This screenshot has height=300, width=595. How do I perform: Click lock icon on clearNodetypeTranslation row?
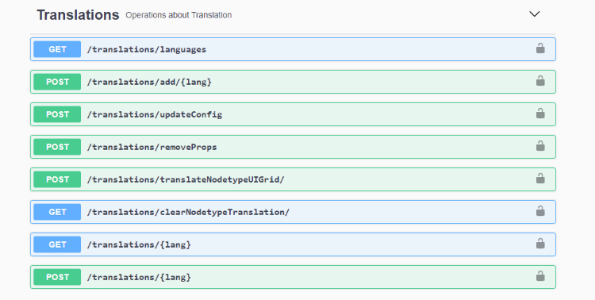tap(540, 211)
